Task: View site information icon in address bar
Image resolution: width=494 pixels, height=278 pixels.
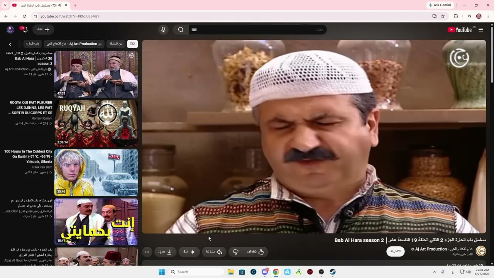Action: tap(35, 16)
